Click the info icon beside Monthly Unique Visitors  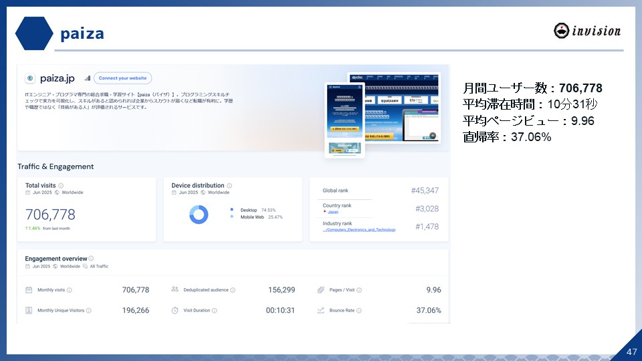click(x=88, y=310)
